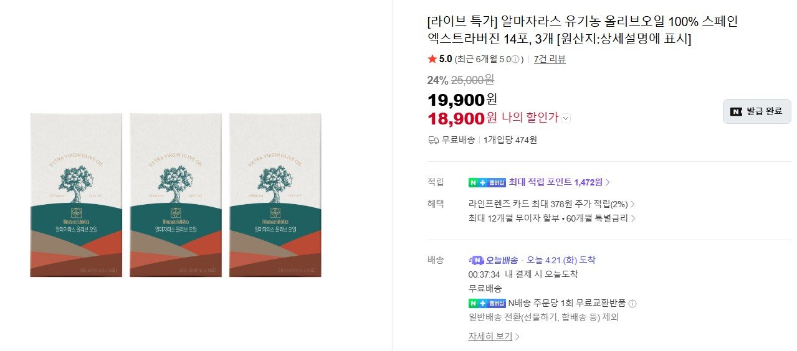797x351 pixels.
Task: Click the info icon after 무료교환반품
Action: tap(632, 304)
